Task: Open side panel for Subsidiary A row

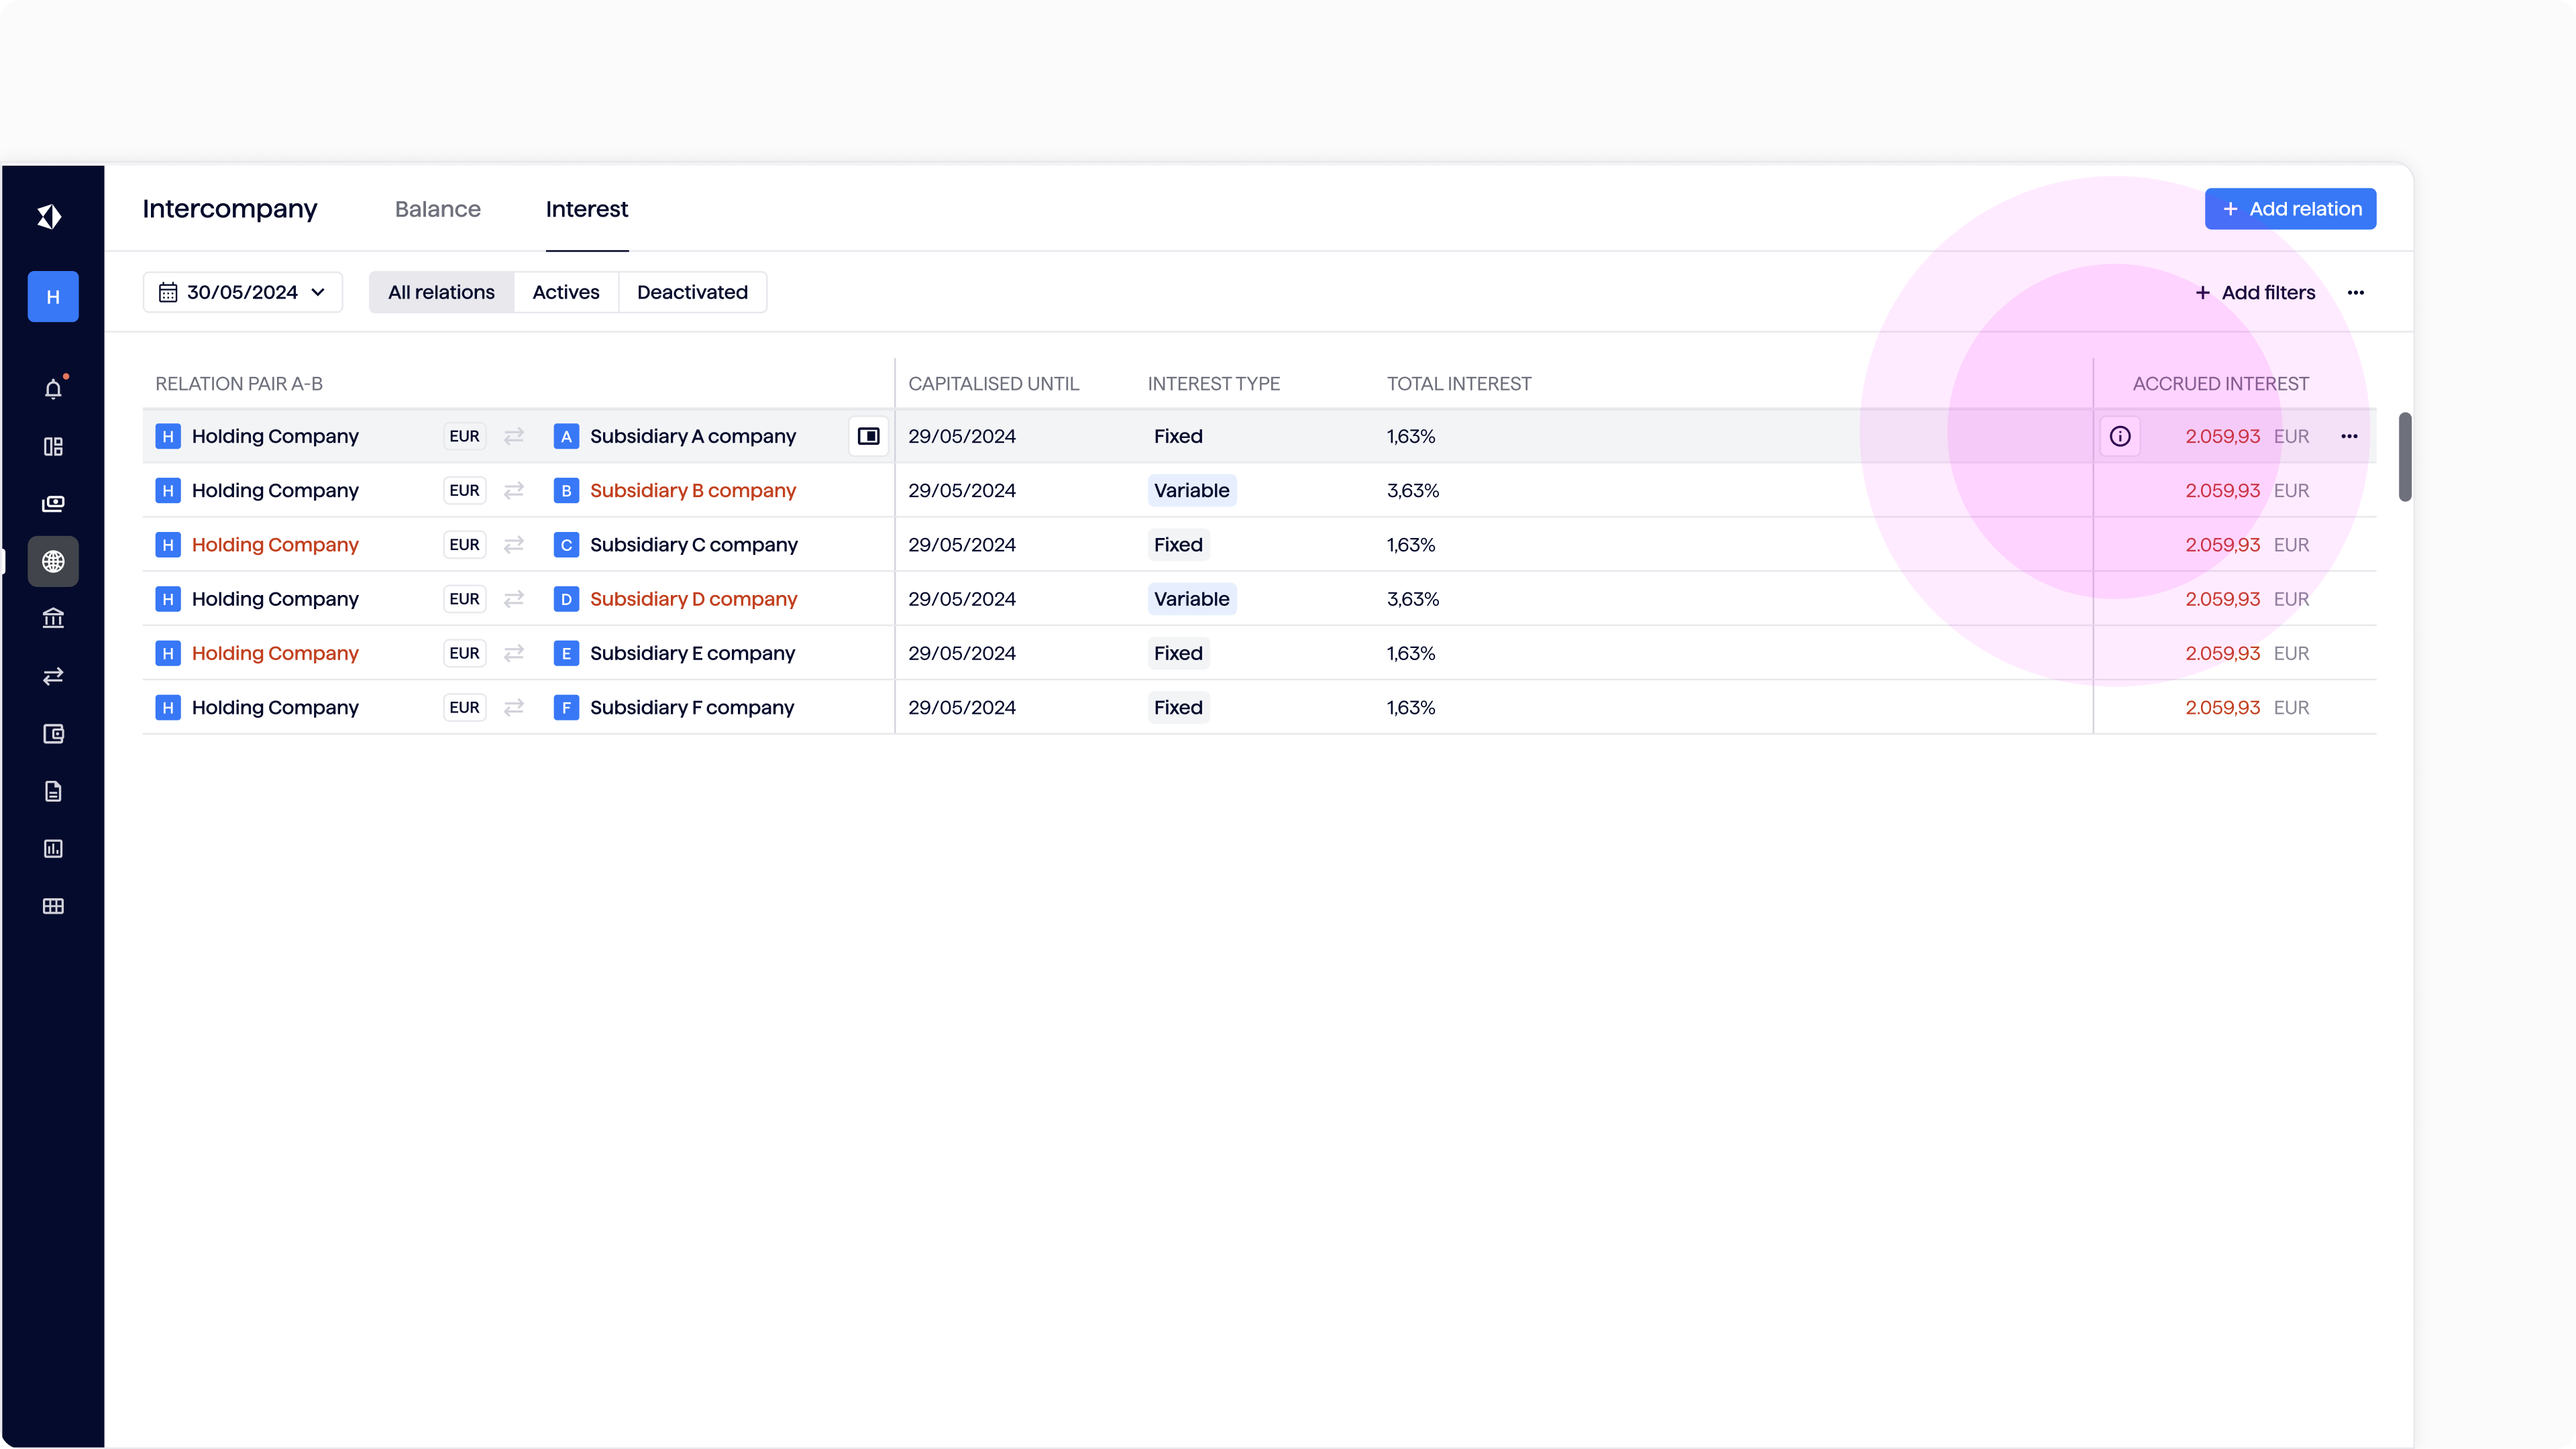Action: (x=868, y=436)
